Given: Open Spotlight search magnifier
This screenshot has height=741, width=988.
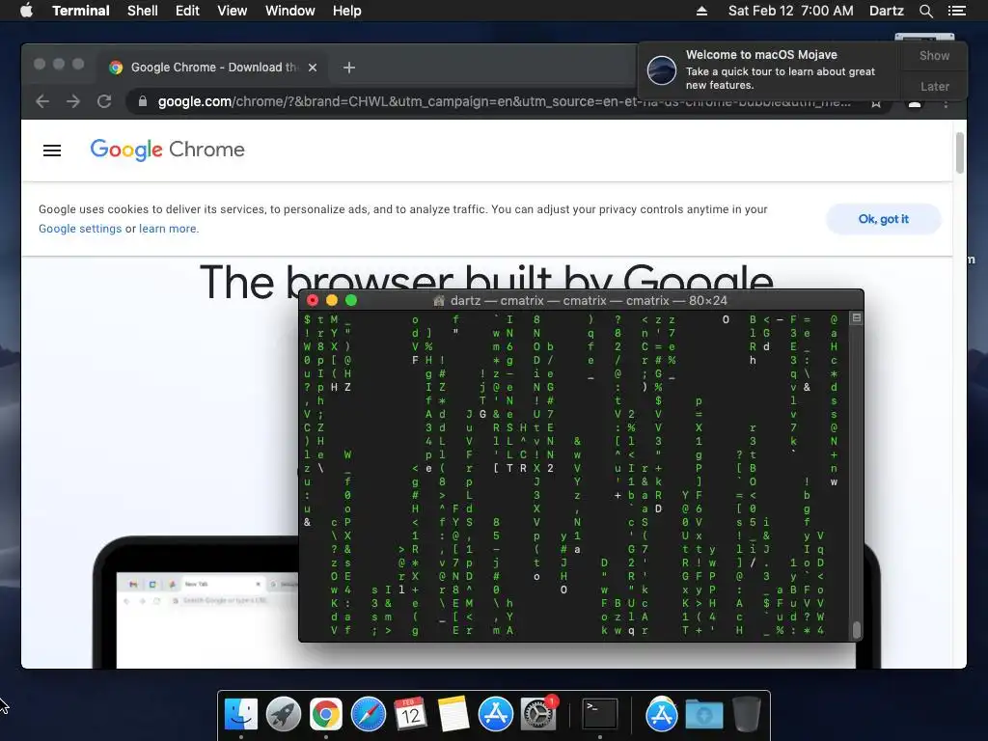Looking at the screenshot, I should (x=925, y=11).
